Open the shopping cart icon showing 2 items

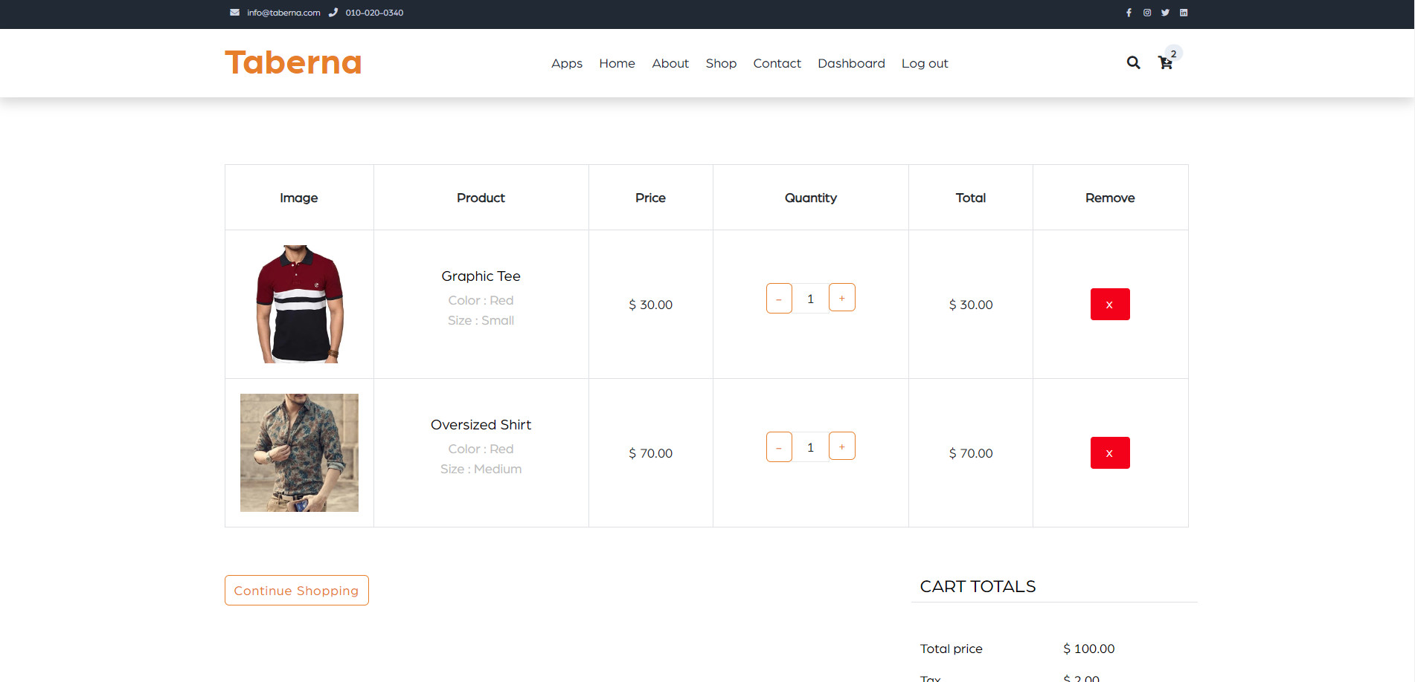pos(1165,64)
